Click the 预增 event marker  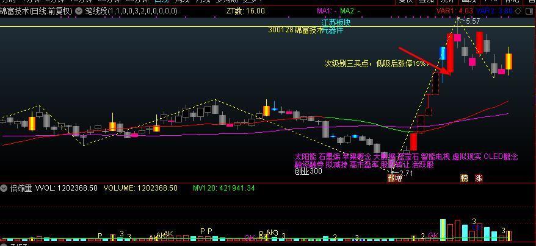click(395, 178)
